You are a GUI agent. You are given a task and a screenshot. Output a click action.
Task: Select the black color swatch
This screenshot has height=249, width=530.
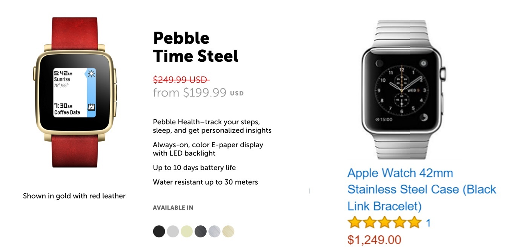tap(159, 231)
